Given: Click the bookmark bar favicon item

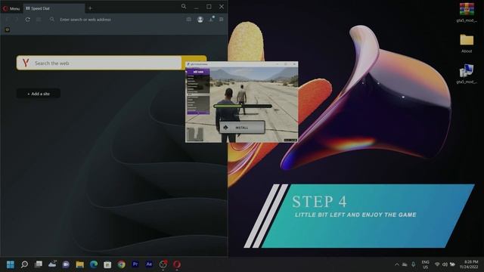Looking at the screenshot, I should click(8, 29).
